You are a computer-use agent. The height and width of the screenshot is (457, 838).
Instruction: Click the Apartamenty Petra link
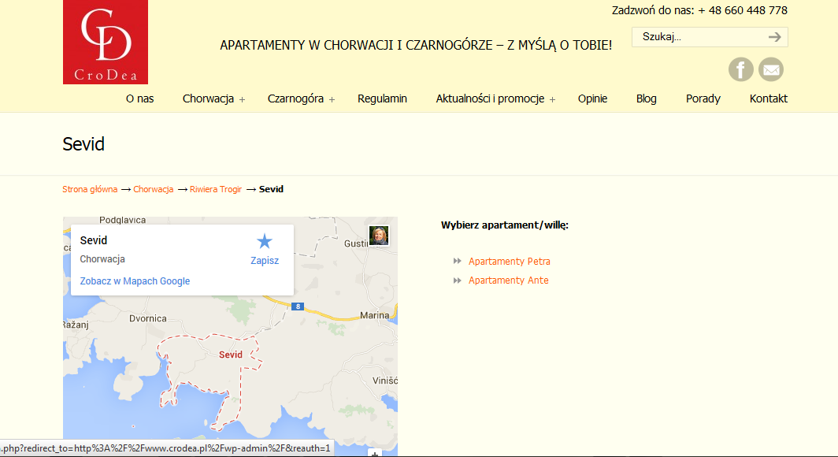[509, 262]
